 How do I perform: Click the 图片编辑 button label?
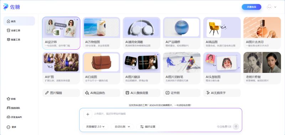point(56,93)
